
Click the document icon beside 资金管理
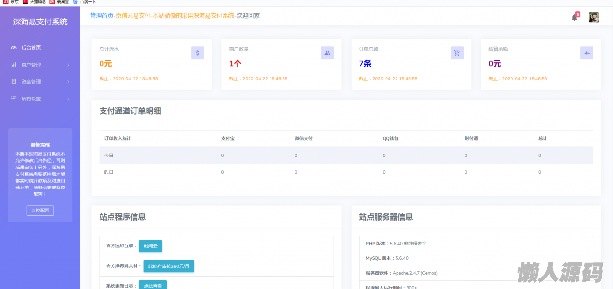point(14,82)
